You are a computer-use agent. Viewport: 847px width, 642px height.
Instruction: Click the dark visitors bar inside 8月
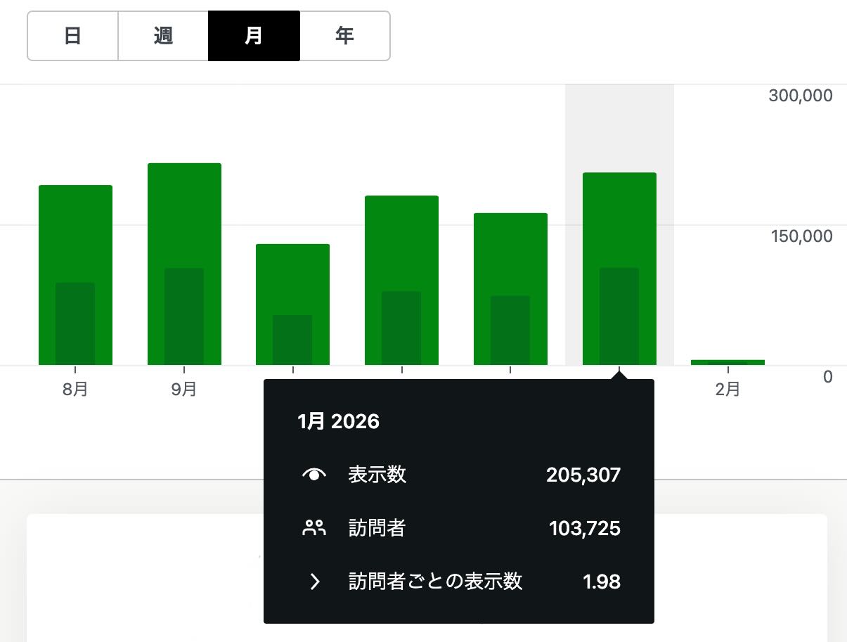click(75, 323)
